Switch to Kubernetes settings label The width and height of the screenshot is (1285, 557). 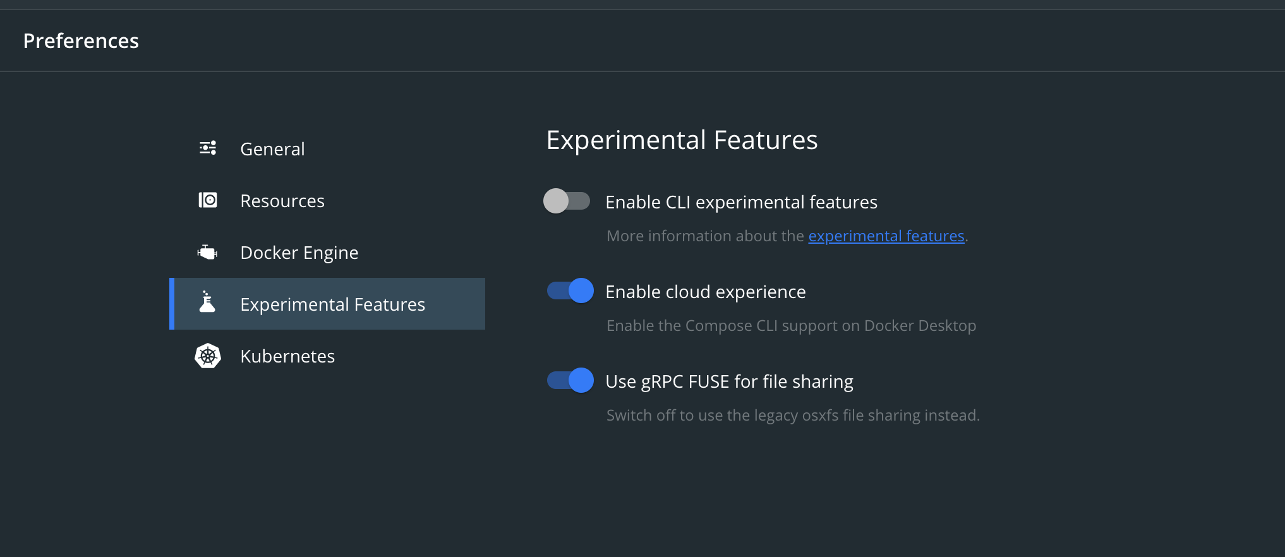click(x=287, y=356)
